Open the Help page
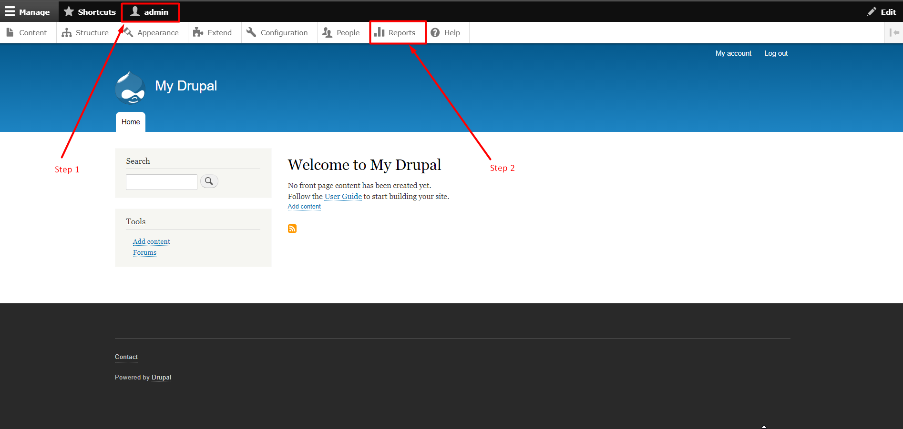Screen dimensions: 903x429 [446, 32]
